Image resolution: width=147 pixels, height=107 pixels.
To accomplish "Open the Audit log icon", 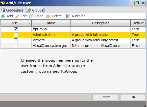I will [68, 16].
